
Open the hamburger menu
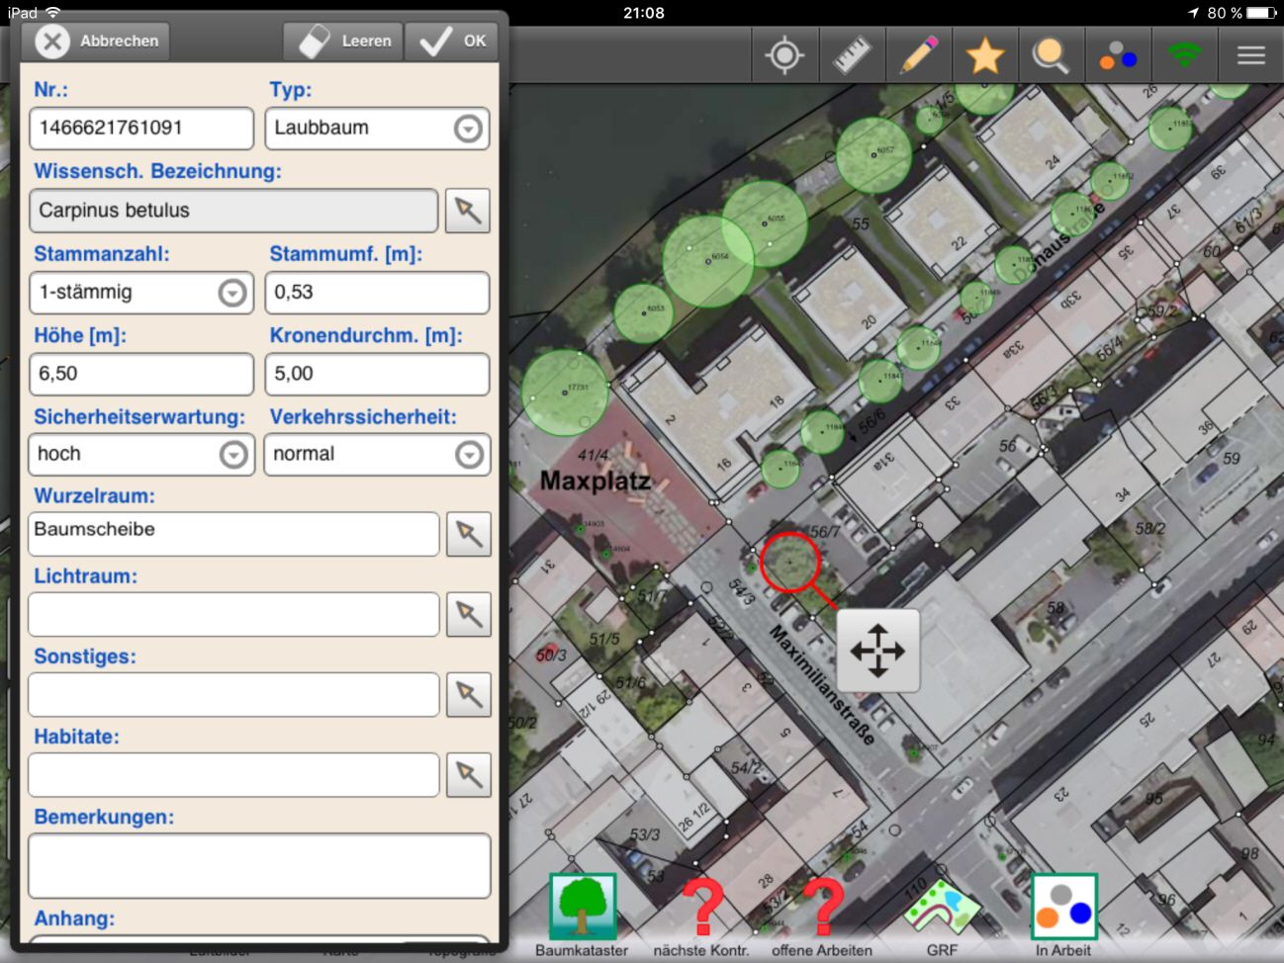pyautogui.click(x=1250, y=55)
